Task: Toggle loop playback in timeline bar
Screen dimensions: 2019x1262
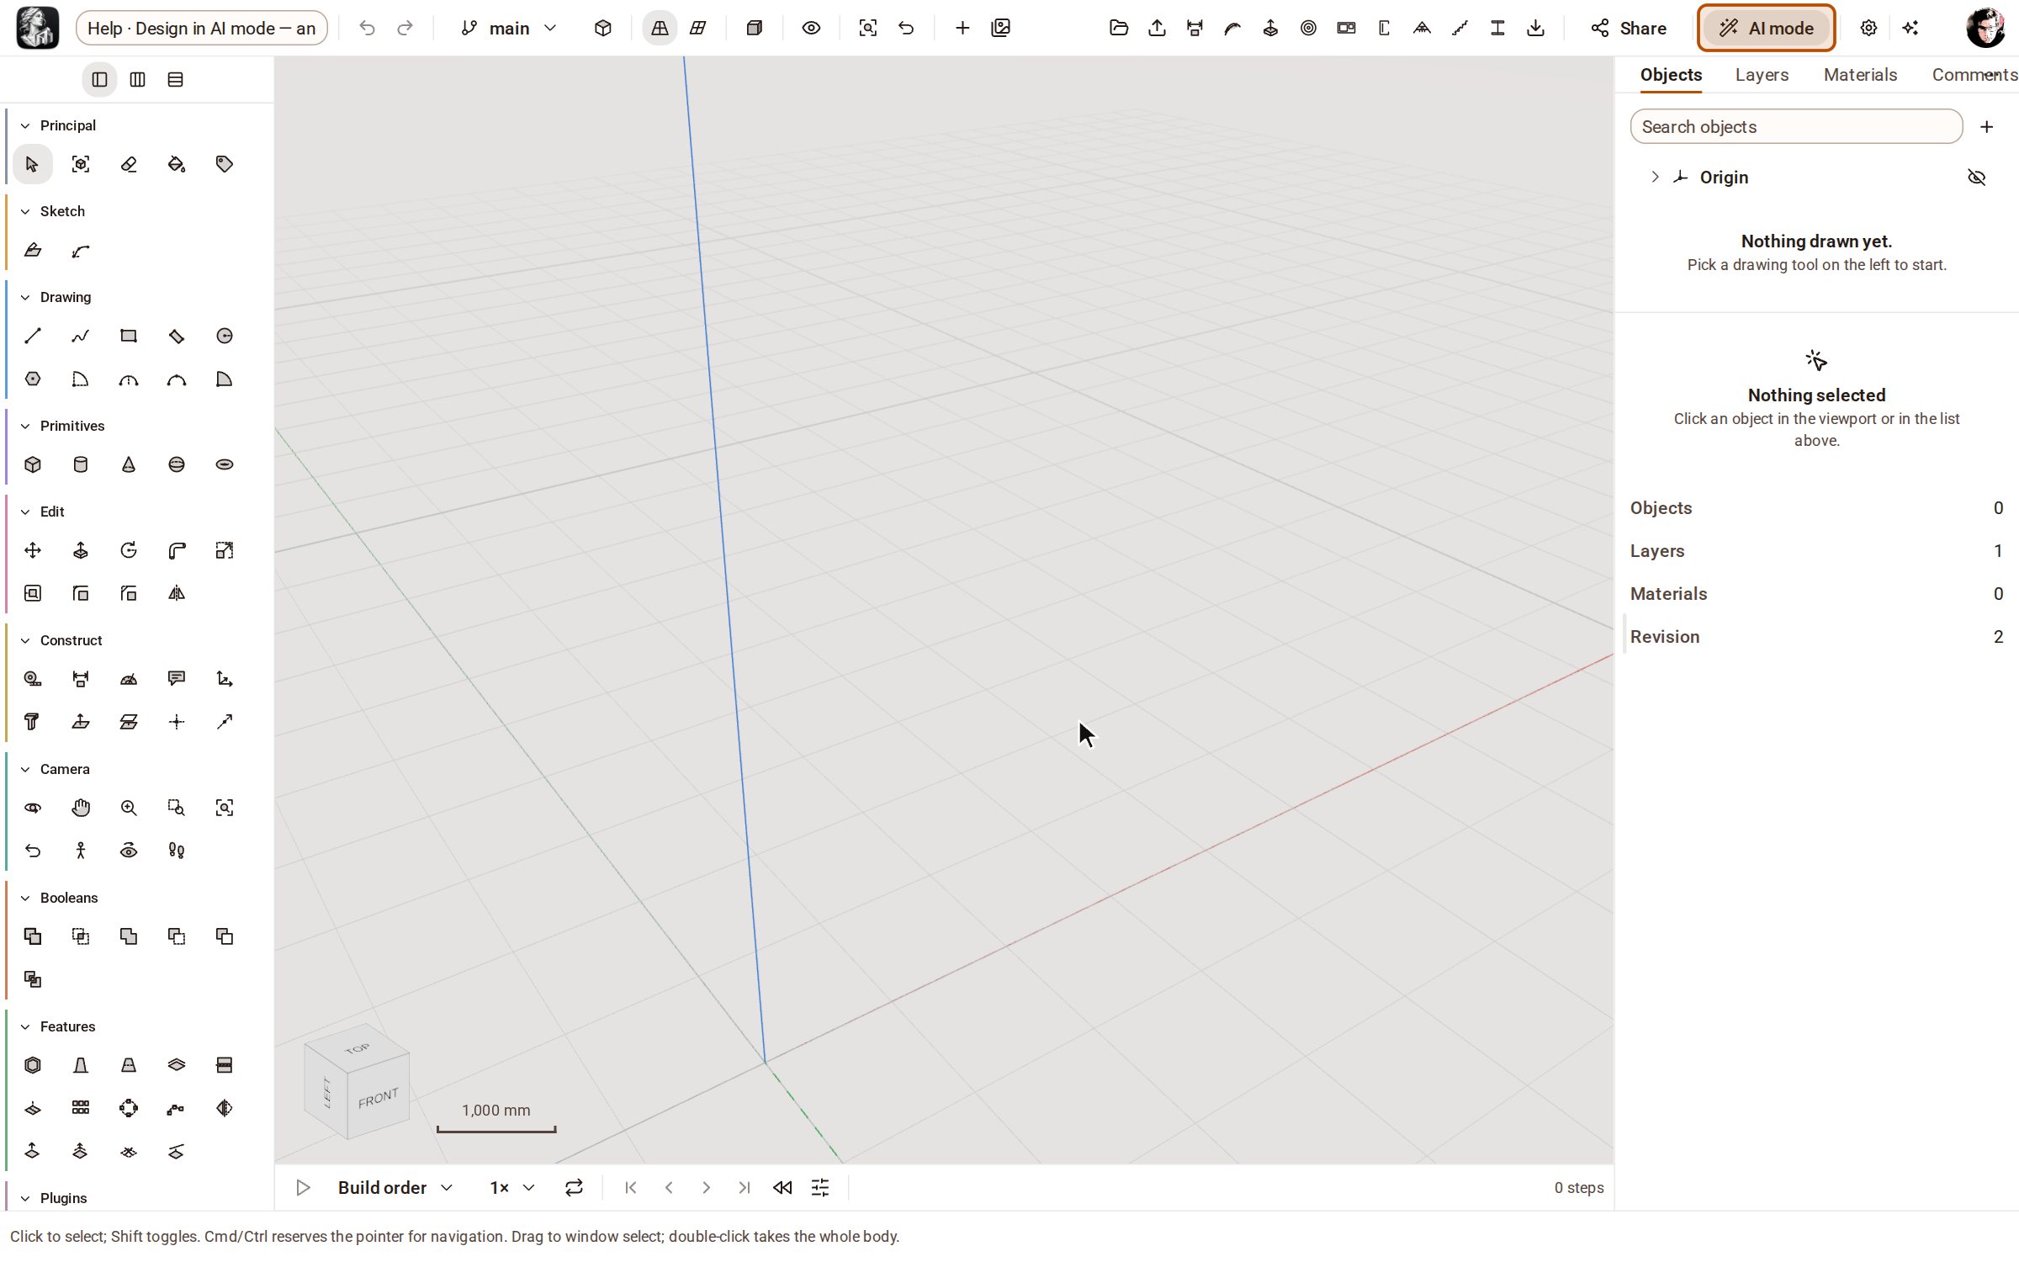Action: (x=574, y=1187)
